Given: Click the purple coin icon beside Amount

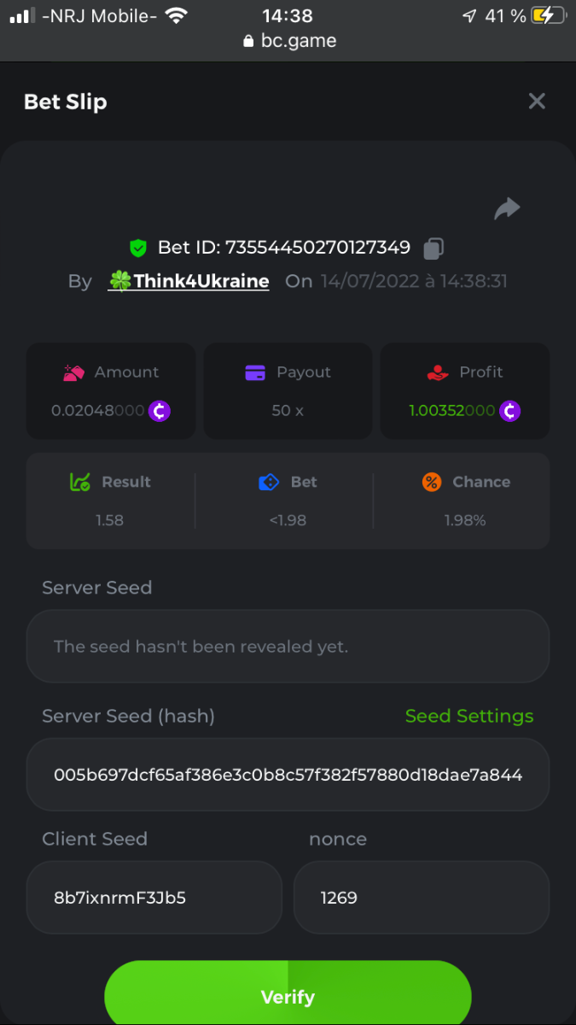Looking at the screenshot, I should (x=160, y=411).
